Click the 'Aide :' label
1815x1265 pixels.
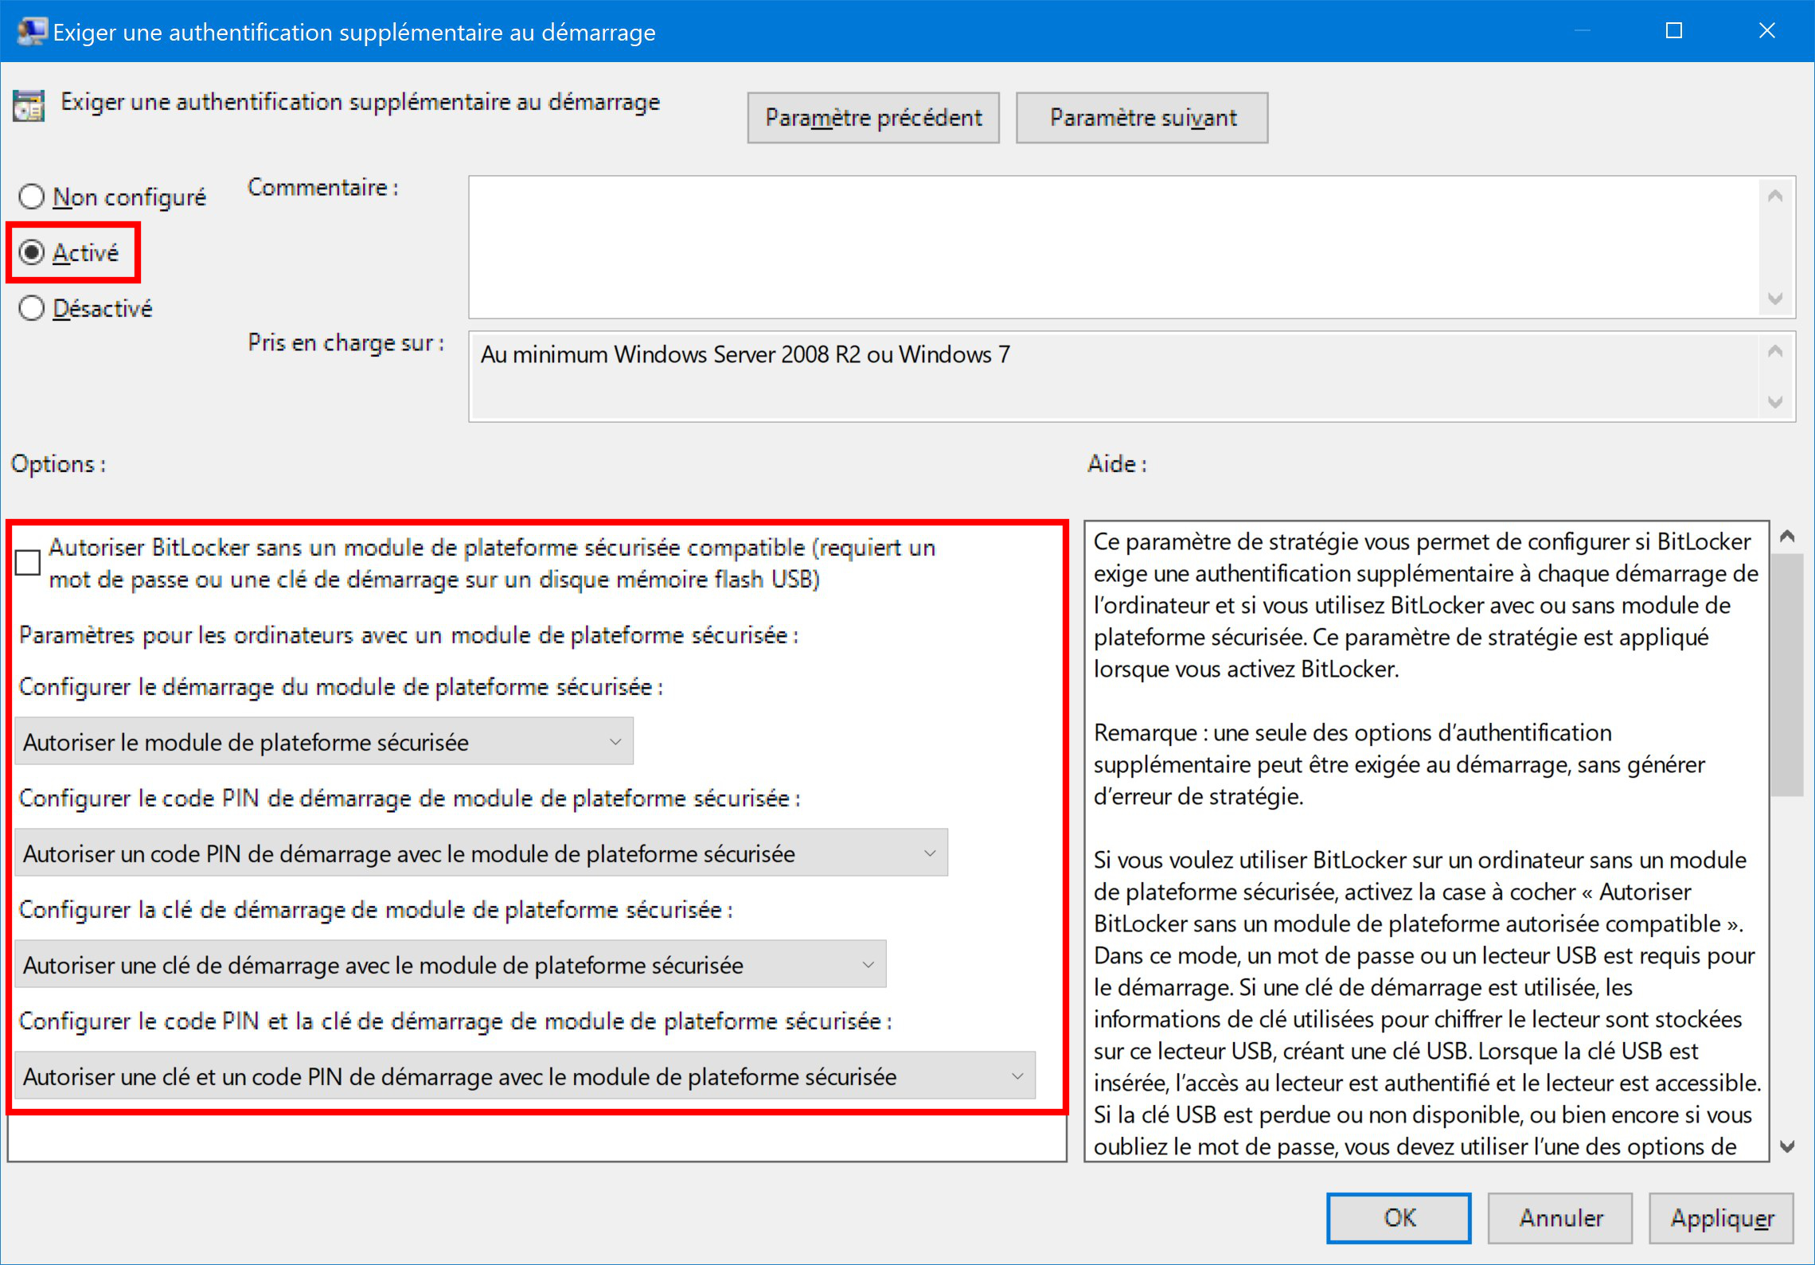tap(1118, 464)
